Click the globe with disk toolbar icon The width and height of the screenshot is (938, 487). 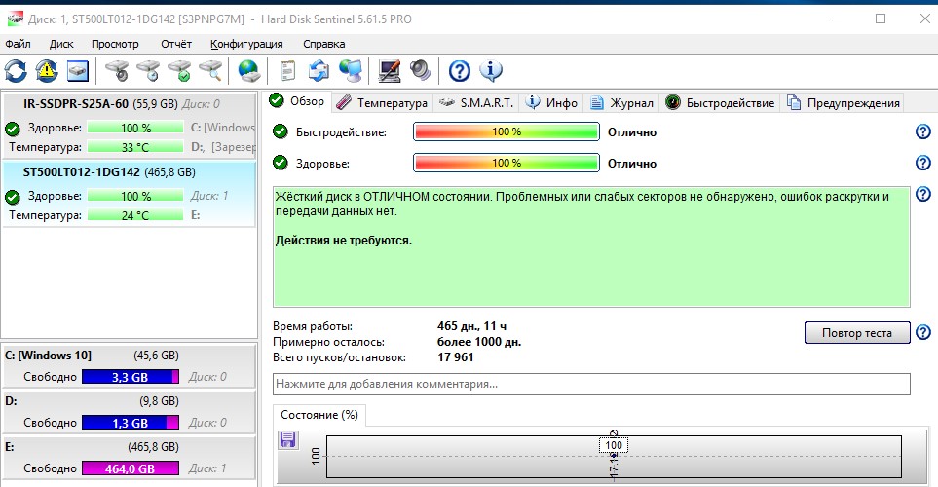(249, 70)
